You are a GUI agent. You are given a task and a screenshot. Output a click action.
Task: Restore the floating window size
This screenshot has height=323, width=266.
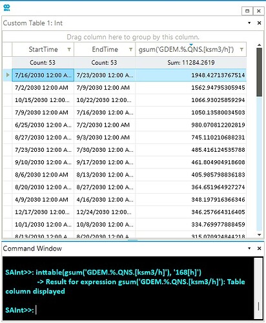coord(247,11)
